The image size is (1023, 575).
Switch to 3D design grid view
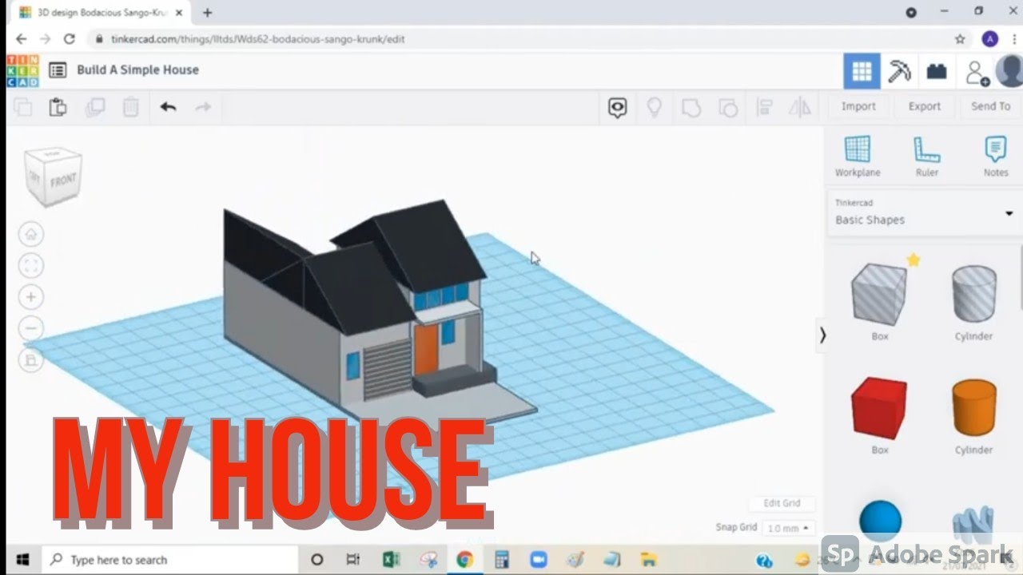pyautogui.click(x=862, y=72)
